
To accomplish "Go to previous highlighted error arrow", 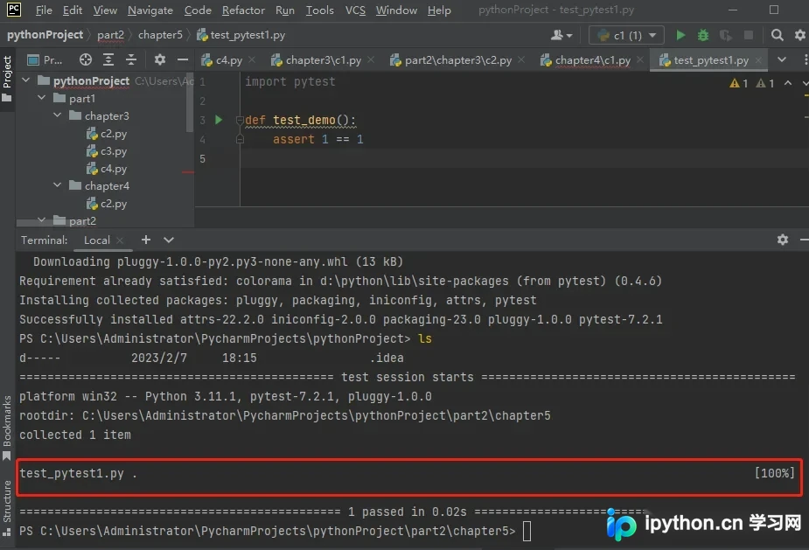I will pos(788,83).
